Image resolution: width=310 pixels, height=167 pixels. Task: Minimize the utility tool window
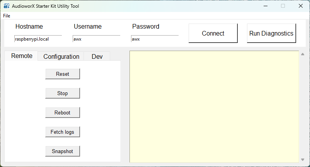[x=266, y=6]
